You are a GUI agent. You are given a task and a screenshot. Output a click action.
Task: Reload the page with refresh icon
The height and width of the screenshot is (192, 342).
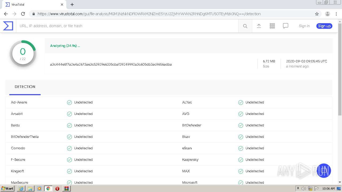tap(23, 14)
